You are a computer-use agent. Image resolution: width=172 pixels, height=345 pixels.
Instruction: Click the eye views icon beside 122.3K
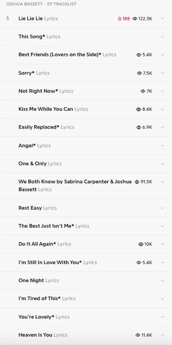coord(134,19)
